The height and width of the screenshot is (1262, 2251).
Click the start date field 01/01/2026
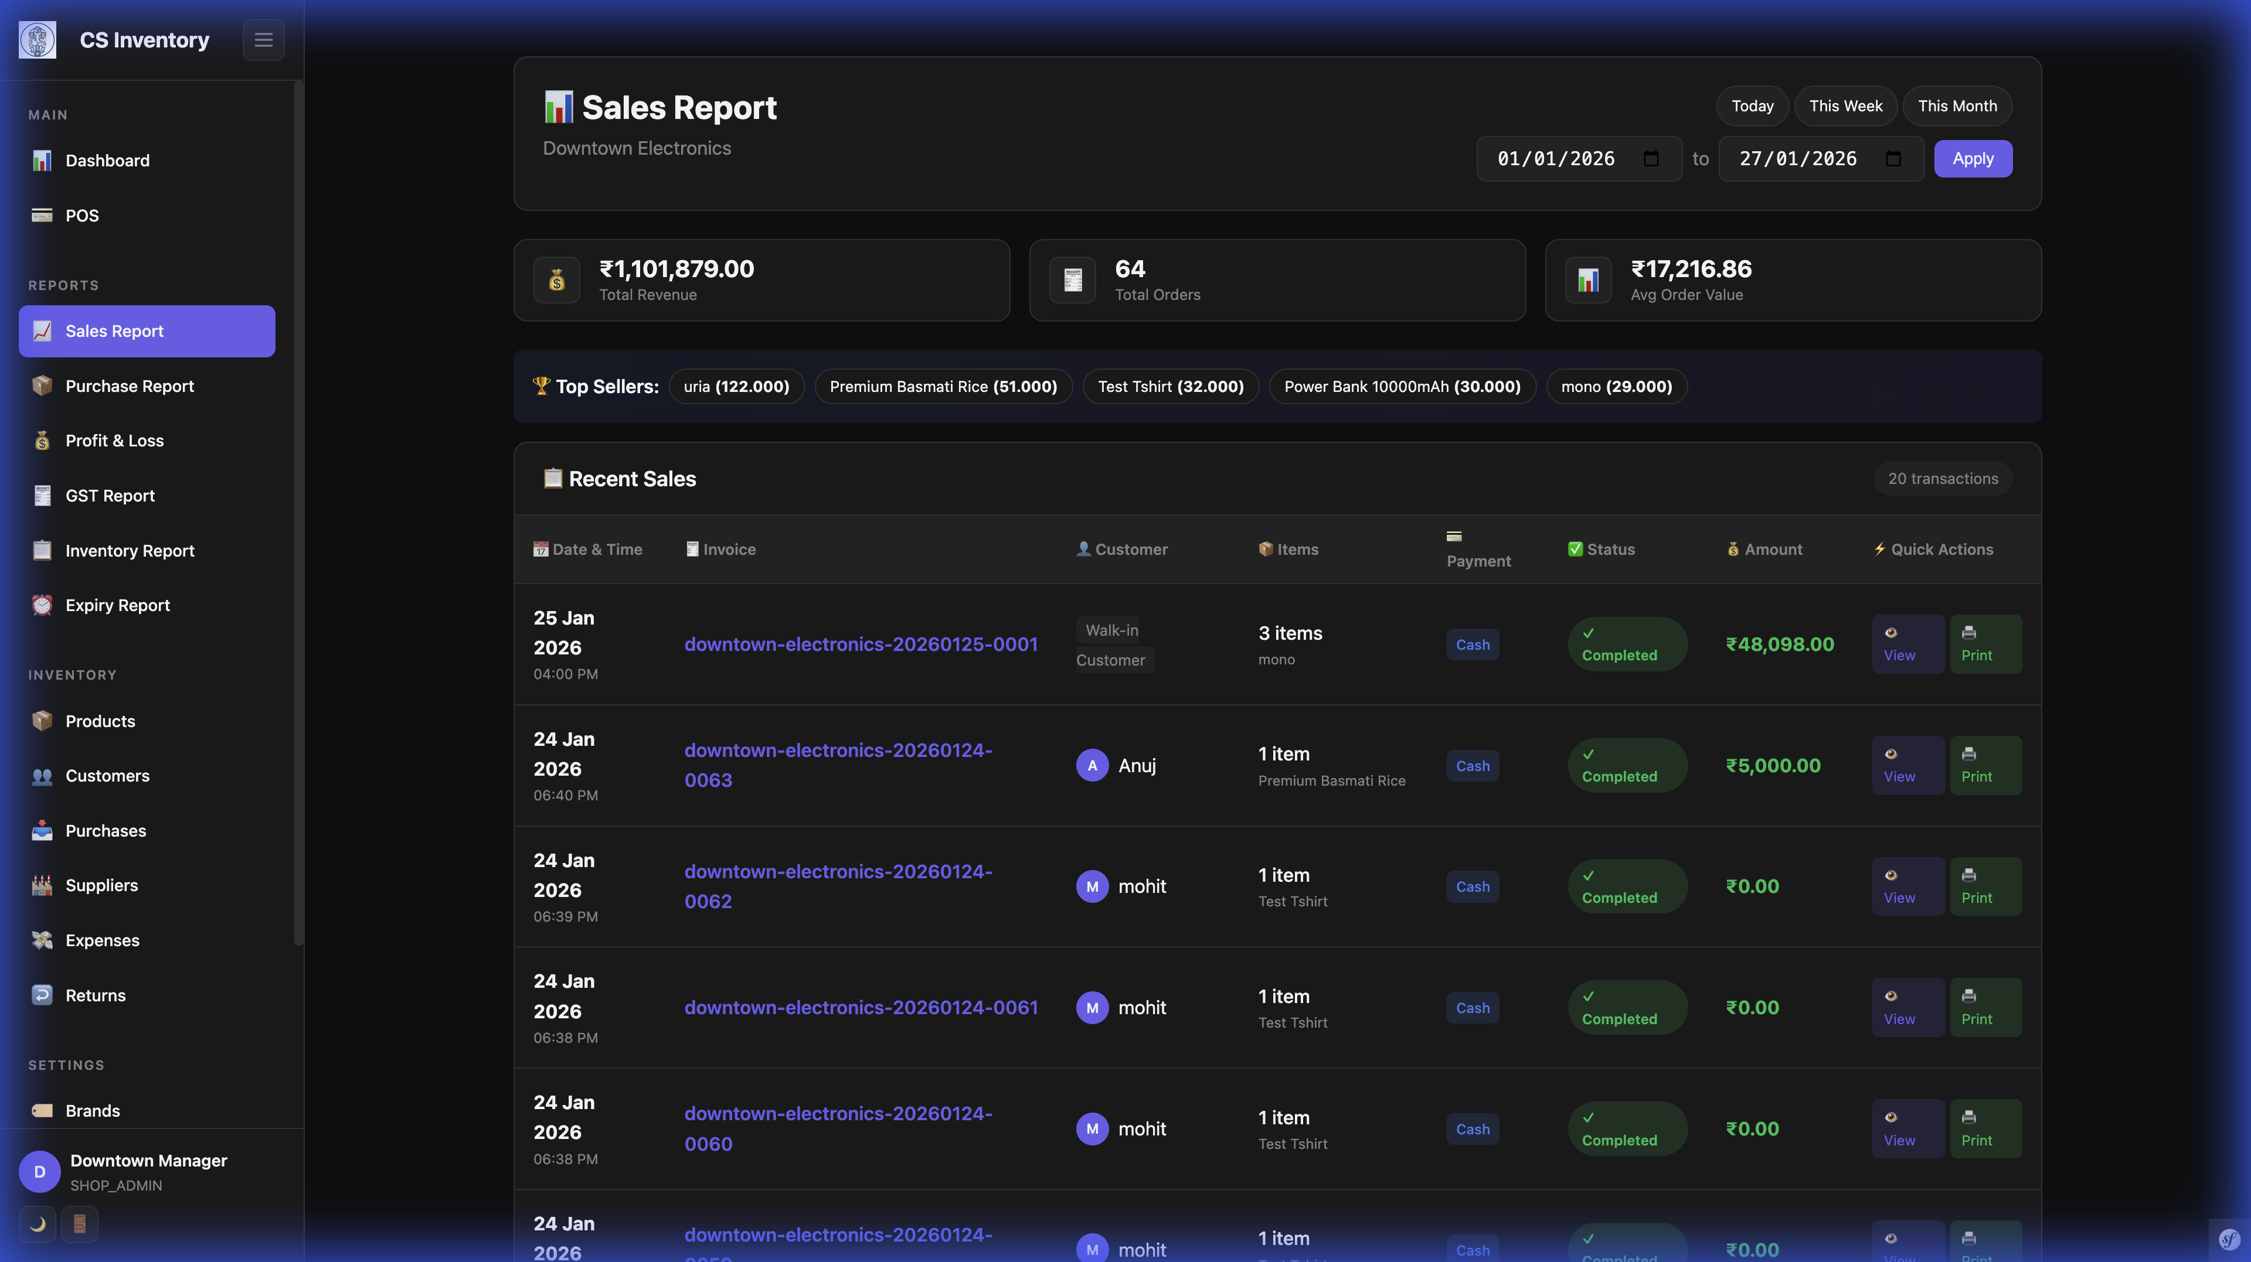coord(1578,159)
